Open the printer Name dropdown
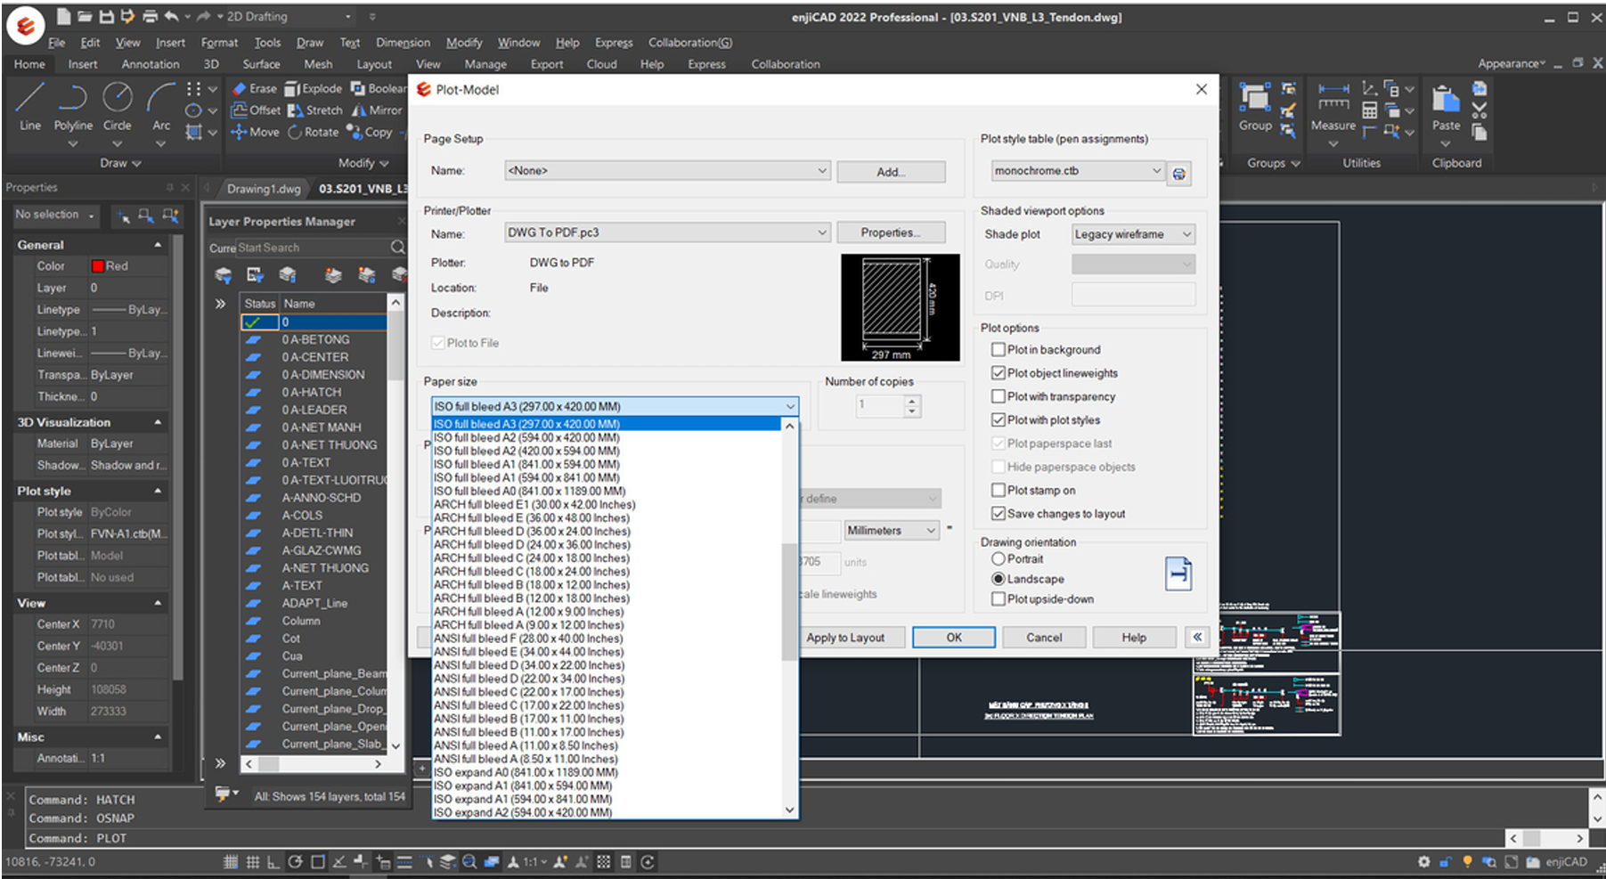The width and height of the screenshot is (1606, 879). [667, 233]
